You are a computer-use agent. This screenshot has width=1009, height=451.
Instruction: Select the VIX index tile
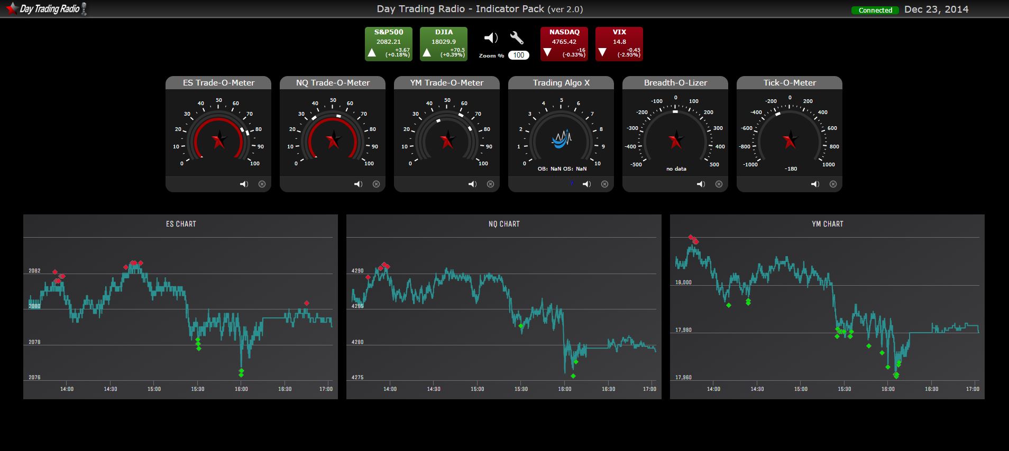click(619, 44)
